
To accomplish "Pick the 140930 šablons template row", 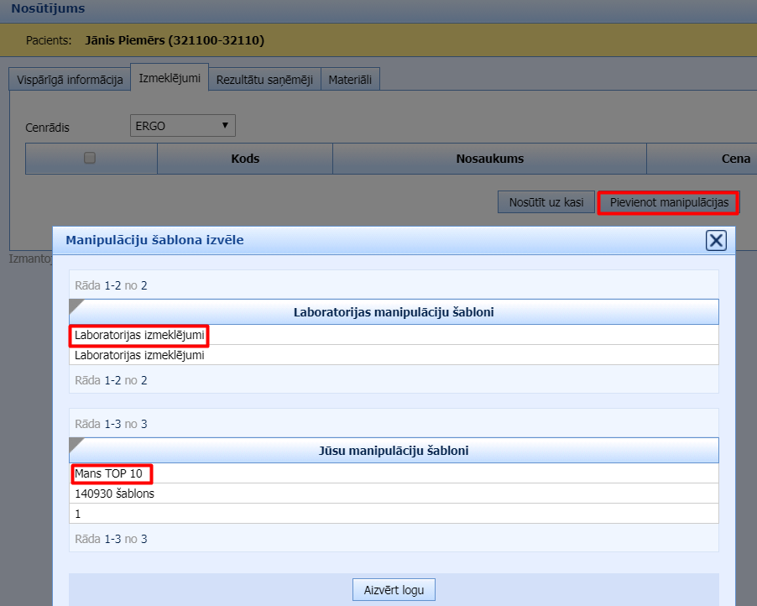I will coord(114,494).
